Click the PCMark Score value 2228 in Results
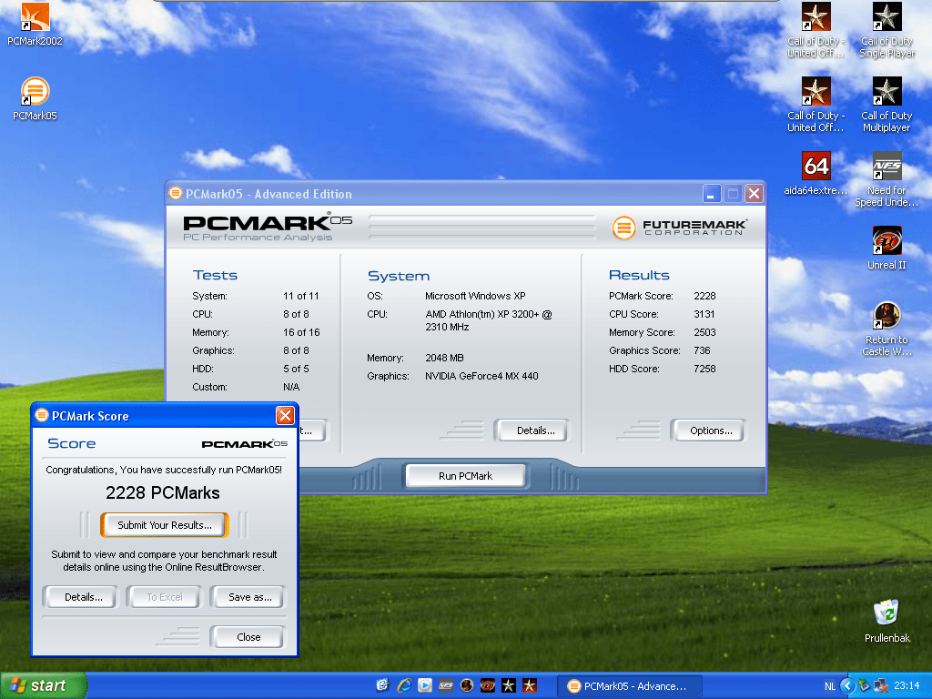The width and height of the screenshot is (932, 699). tap(704, 296)
